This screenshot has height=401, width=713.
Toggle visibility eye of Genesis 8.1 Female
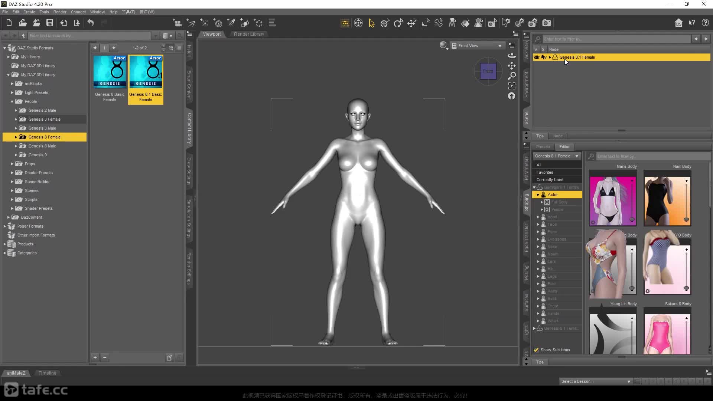coord(536,57)
